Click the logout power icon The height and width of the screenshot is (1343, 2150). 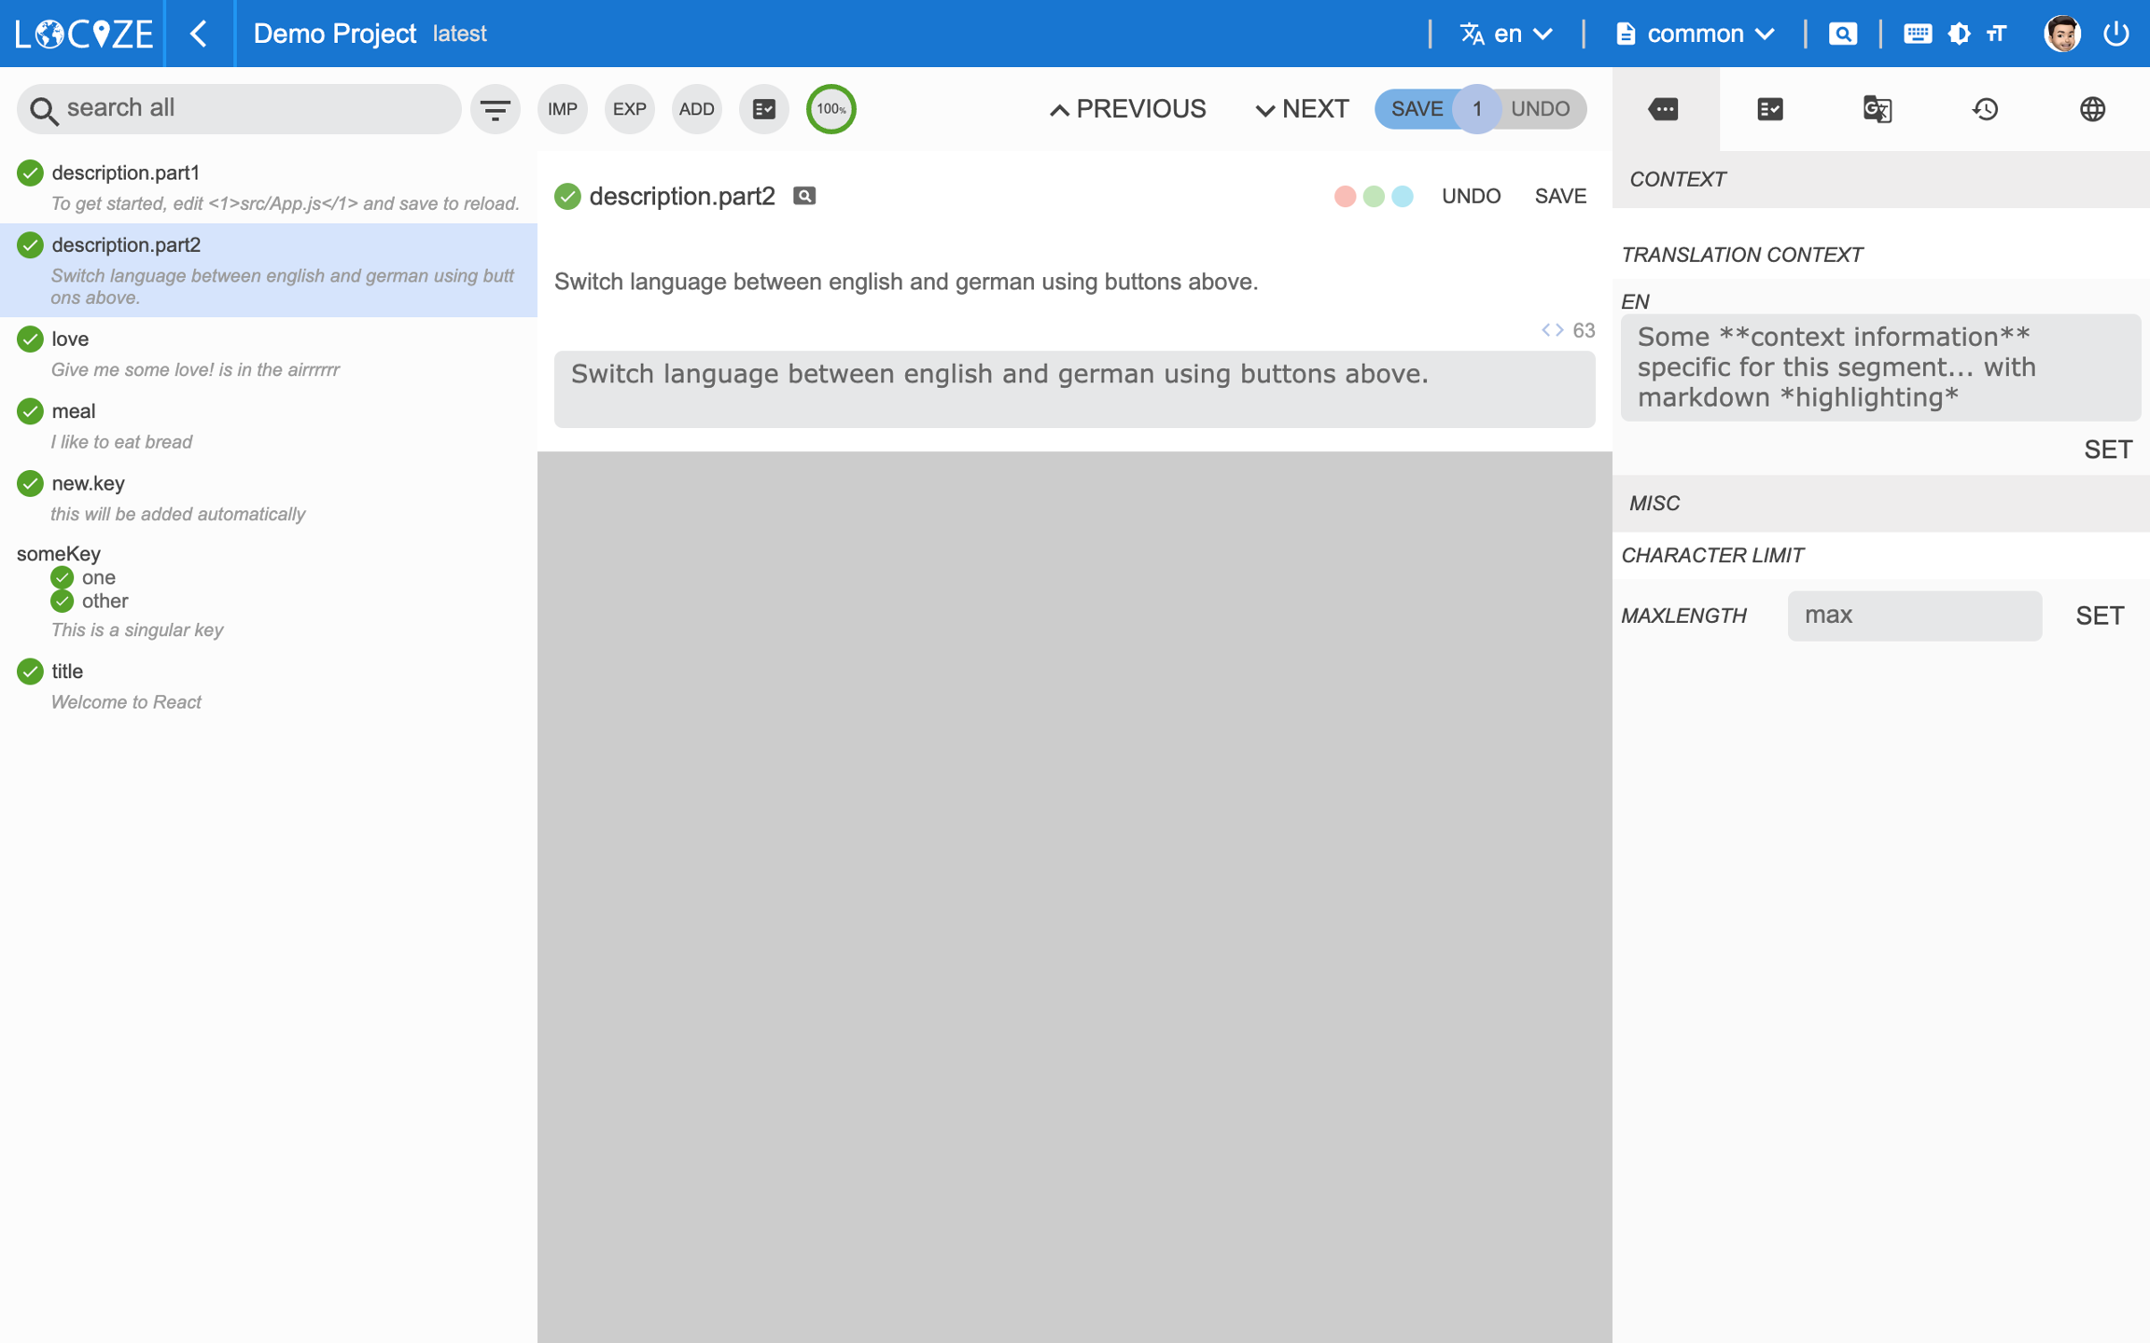[2115, 34]
